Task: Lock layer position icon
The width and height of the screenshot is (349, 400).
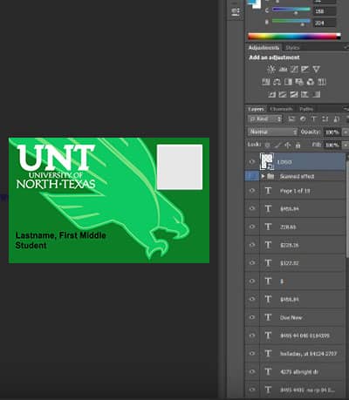Action: coord(288,145)
